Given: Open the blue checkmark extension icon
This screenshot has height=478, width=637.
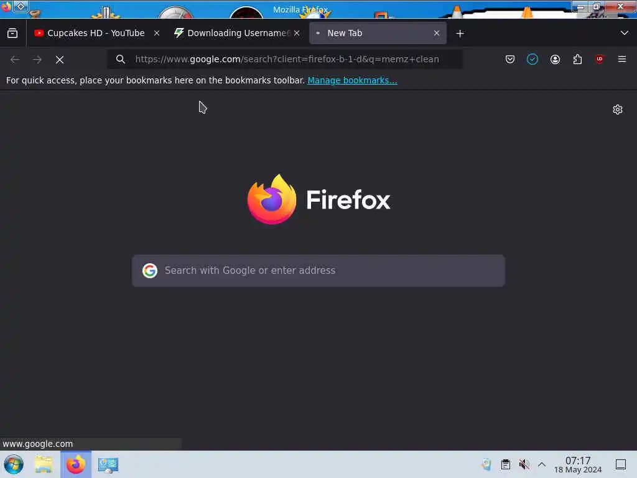Looking at the screenshot, I should coord(532,59).
